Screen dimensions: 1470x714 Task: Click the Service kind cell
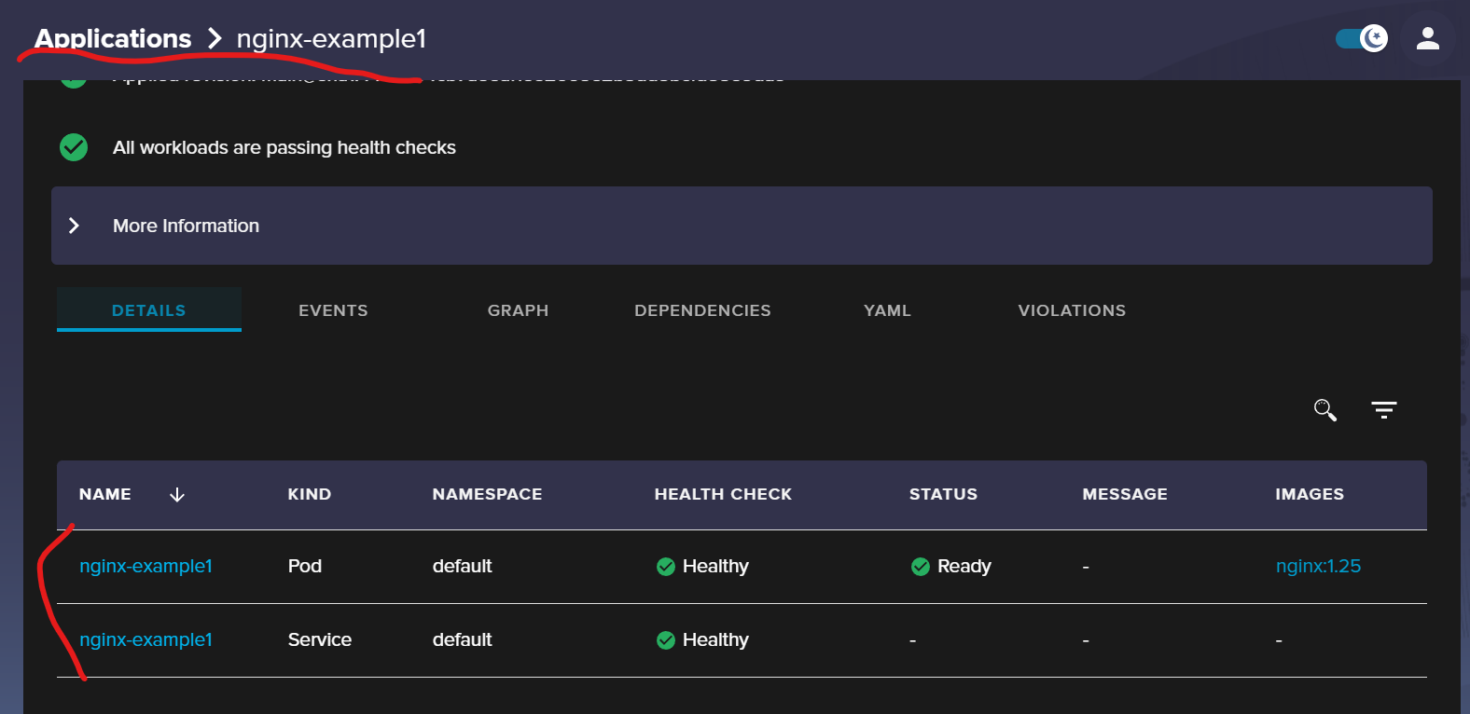coord(320,639)
